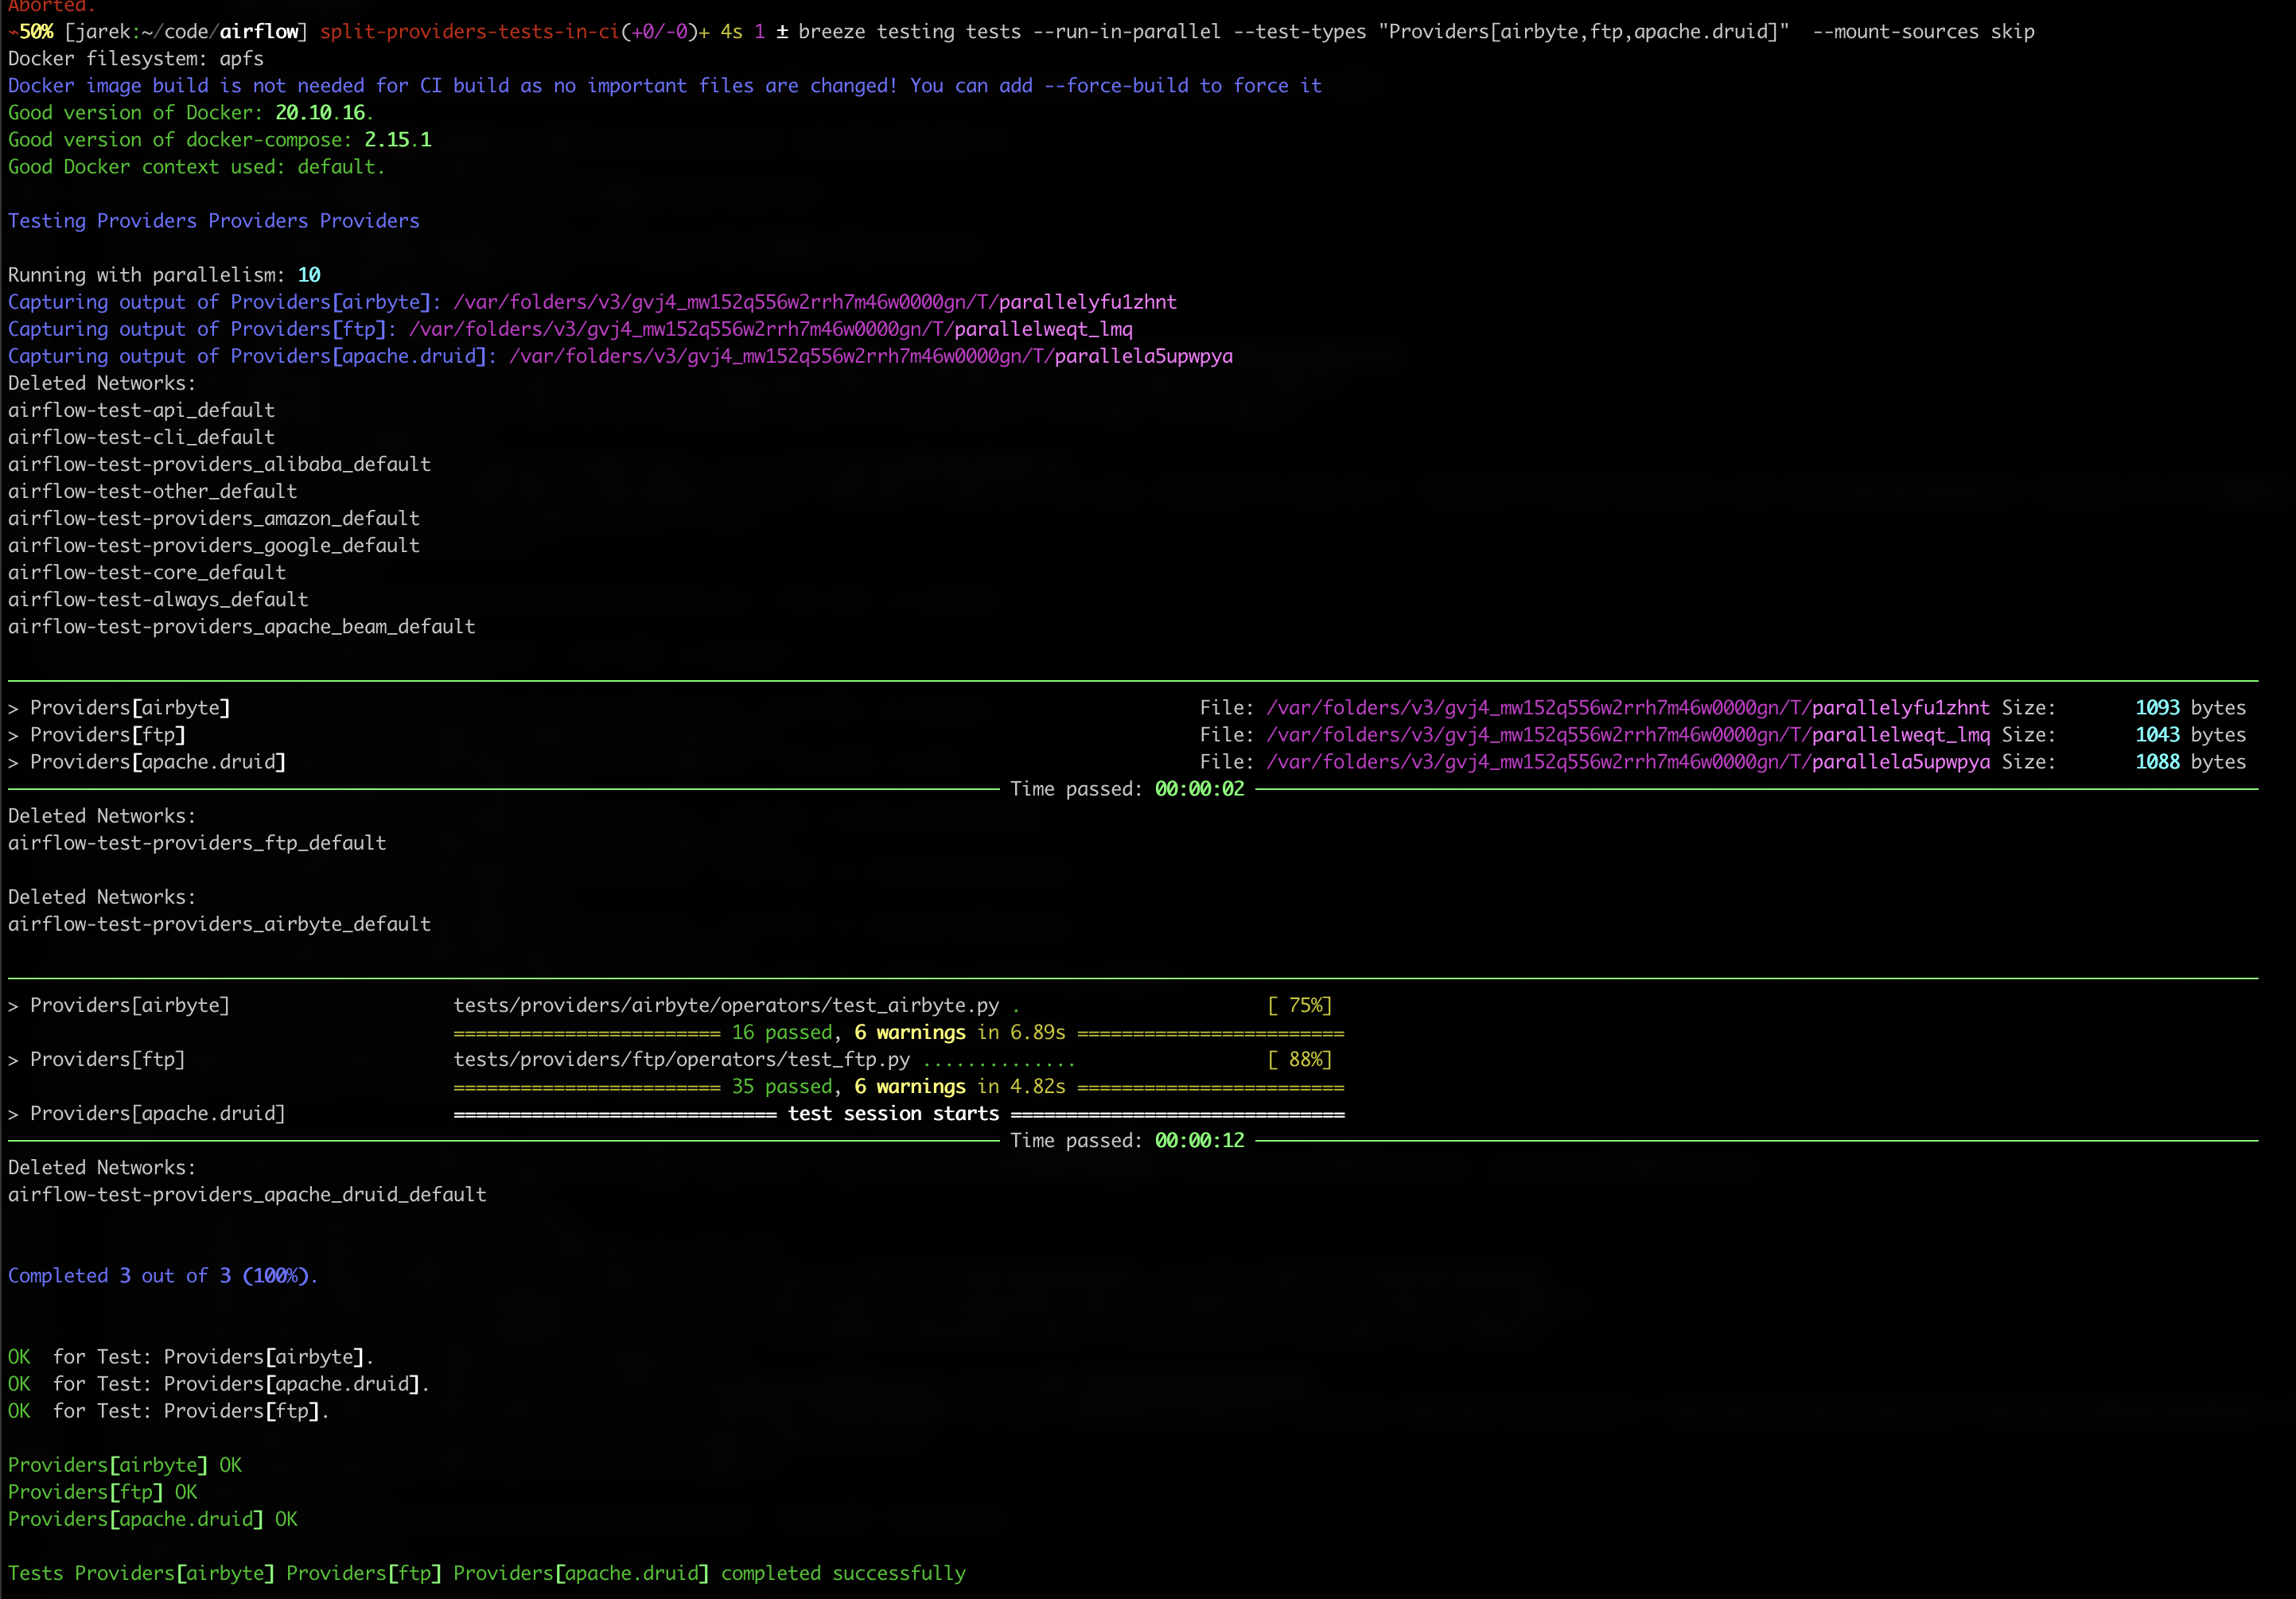This screenshot has width=2296, height=1599.
Task: Click tests/providers/ftp/operators/test_ftp.py file path
Action: pos(681,1059)
